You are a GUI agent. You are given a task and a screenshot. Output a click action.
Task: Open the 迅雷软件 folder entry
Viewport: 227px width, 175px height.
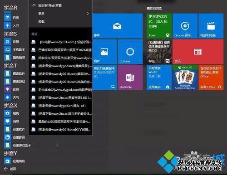pyautogui.click(x=15, y=129)
